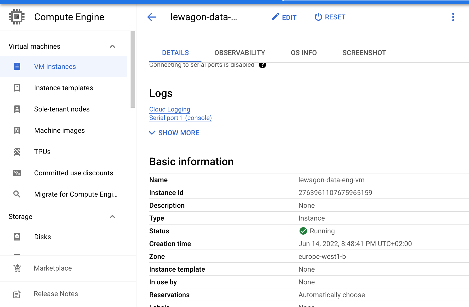
Task: Open Committed use discounts
Action: pos(63,173)
